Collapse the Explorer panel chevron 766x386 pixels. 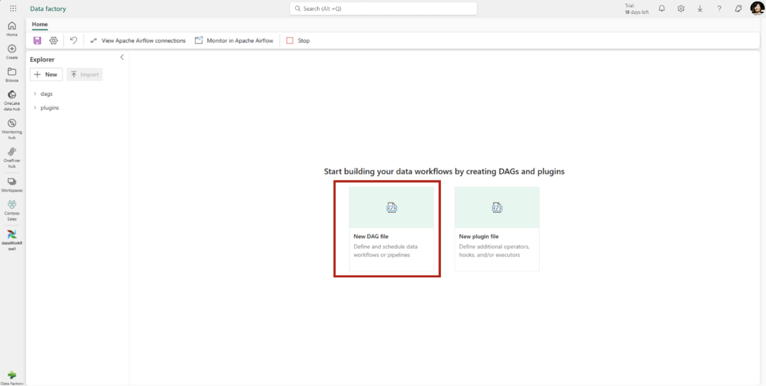(122, 57)
